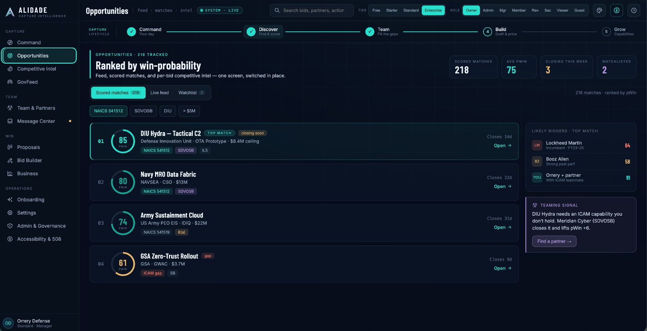Viewport: 647px width, 331px height.
Task: Open the Orrery Defense account profile
Action: pyautogui.click(x=39, y=323)
